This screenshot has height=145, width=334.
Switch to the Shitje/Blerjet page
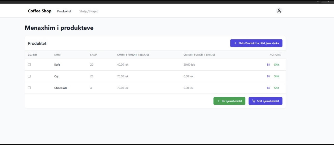89,11
